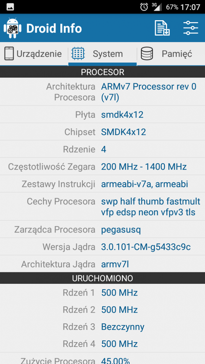
Task: Tap Rdzeń 3 Bezczynny entry
Action: 102,327
